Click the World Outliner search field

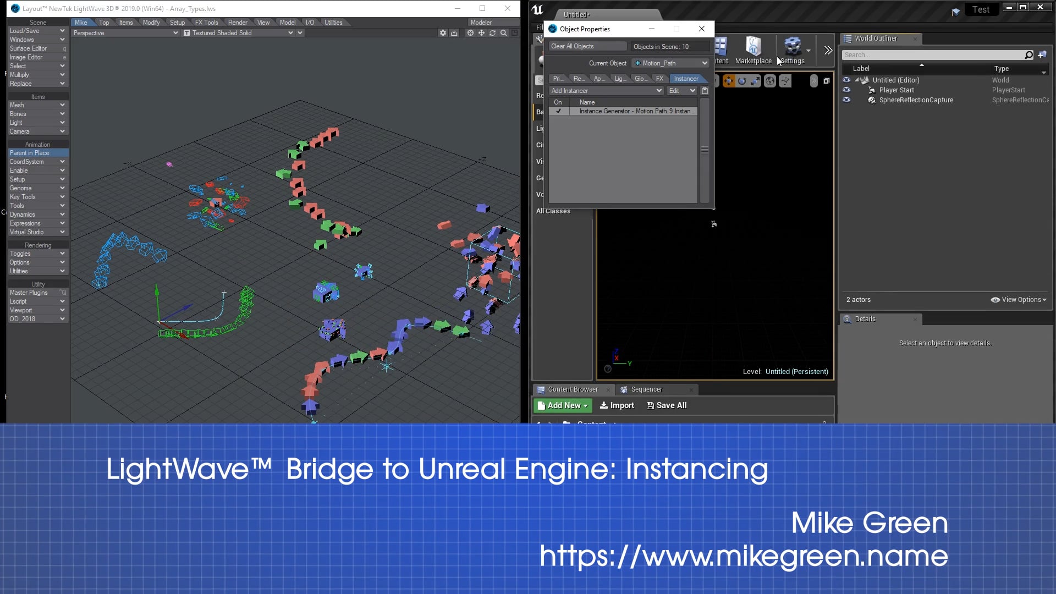pyautogui.click(x=933, y=55)
